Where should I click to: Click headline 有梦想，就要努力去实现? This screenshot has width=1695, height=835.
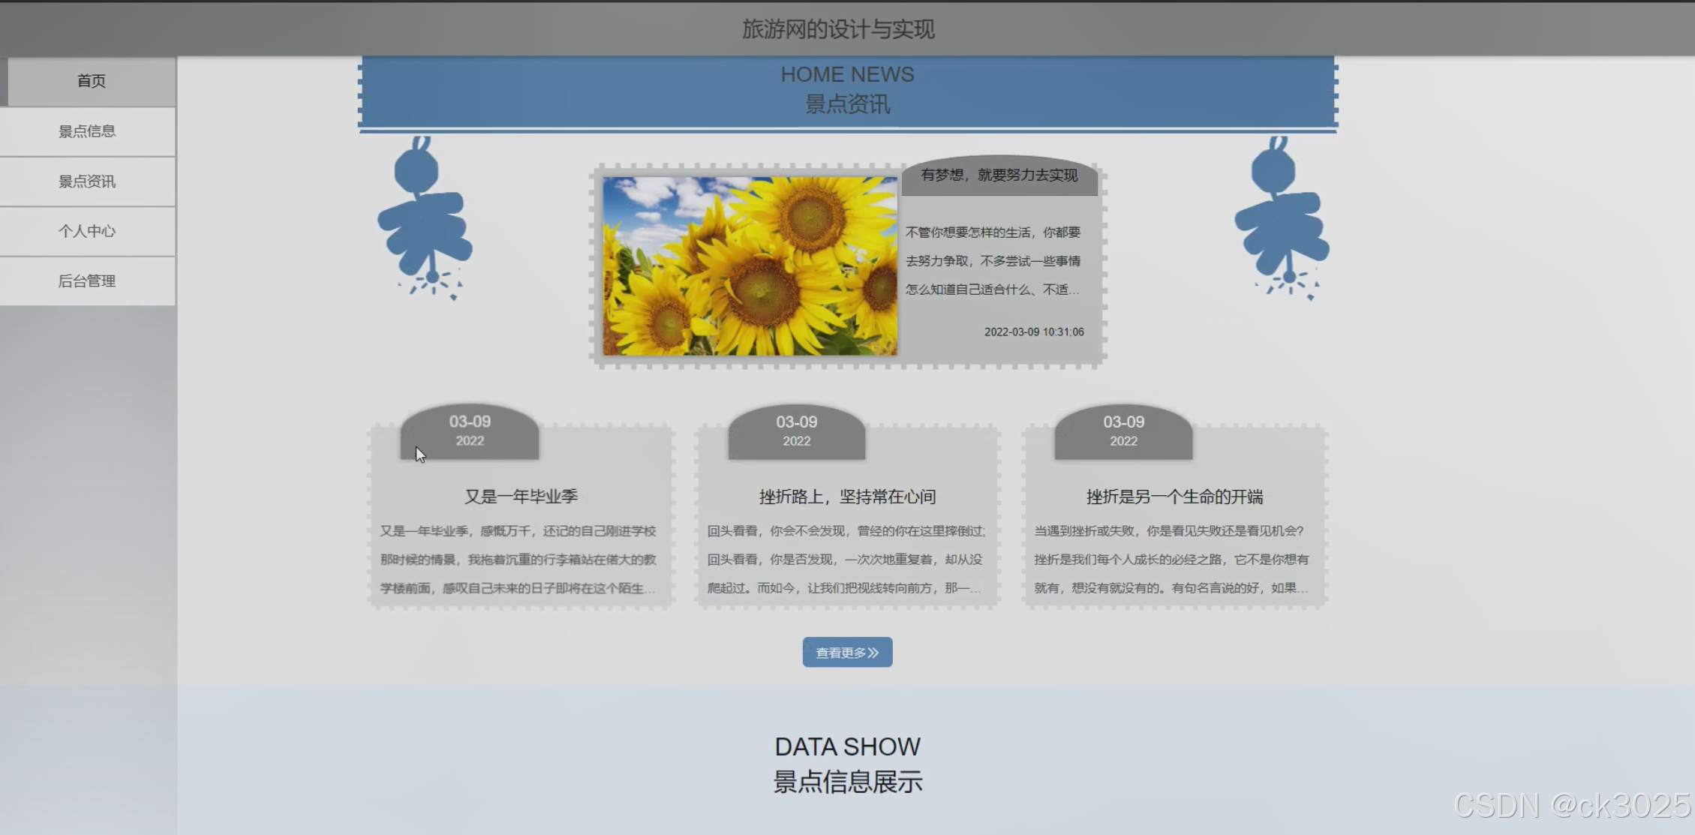999,176
